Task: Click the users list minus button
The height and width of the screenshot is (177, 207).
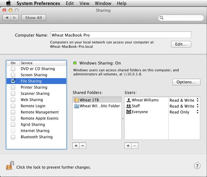Action: tap(135, 146)
